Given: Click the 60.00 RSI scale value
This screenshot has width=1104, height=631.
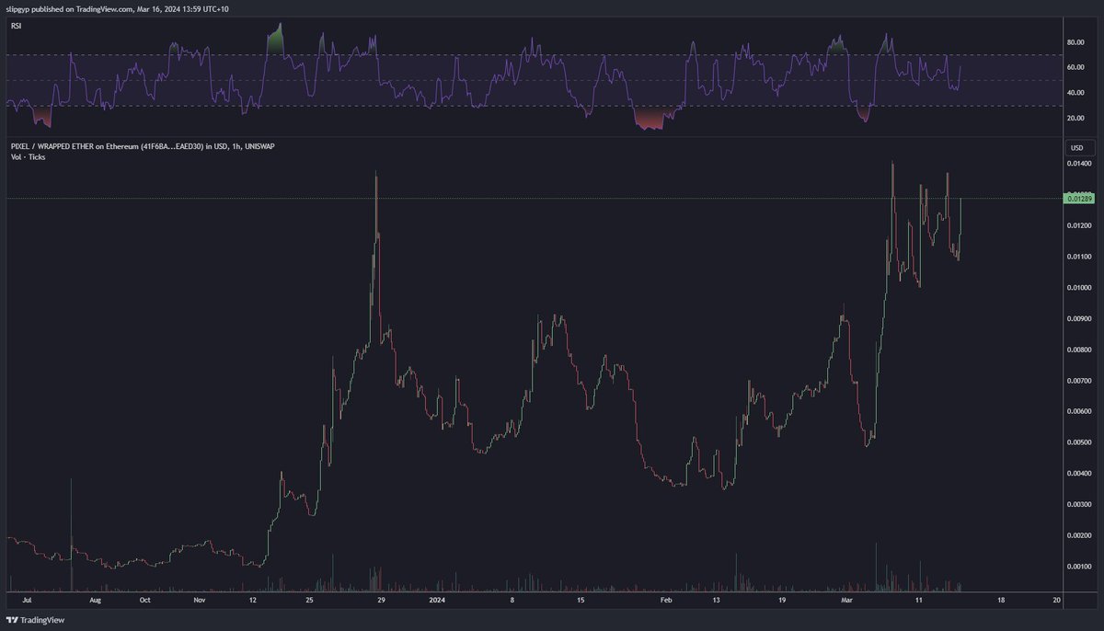Looking at the screenshot, I should coord(1074,67).
